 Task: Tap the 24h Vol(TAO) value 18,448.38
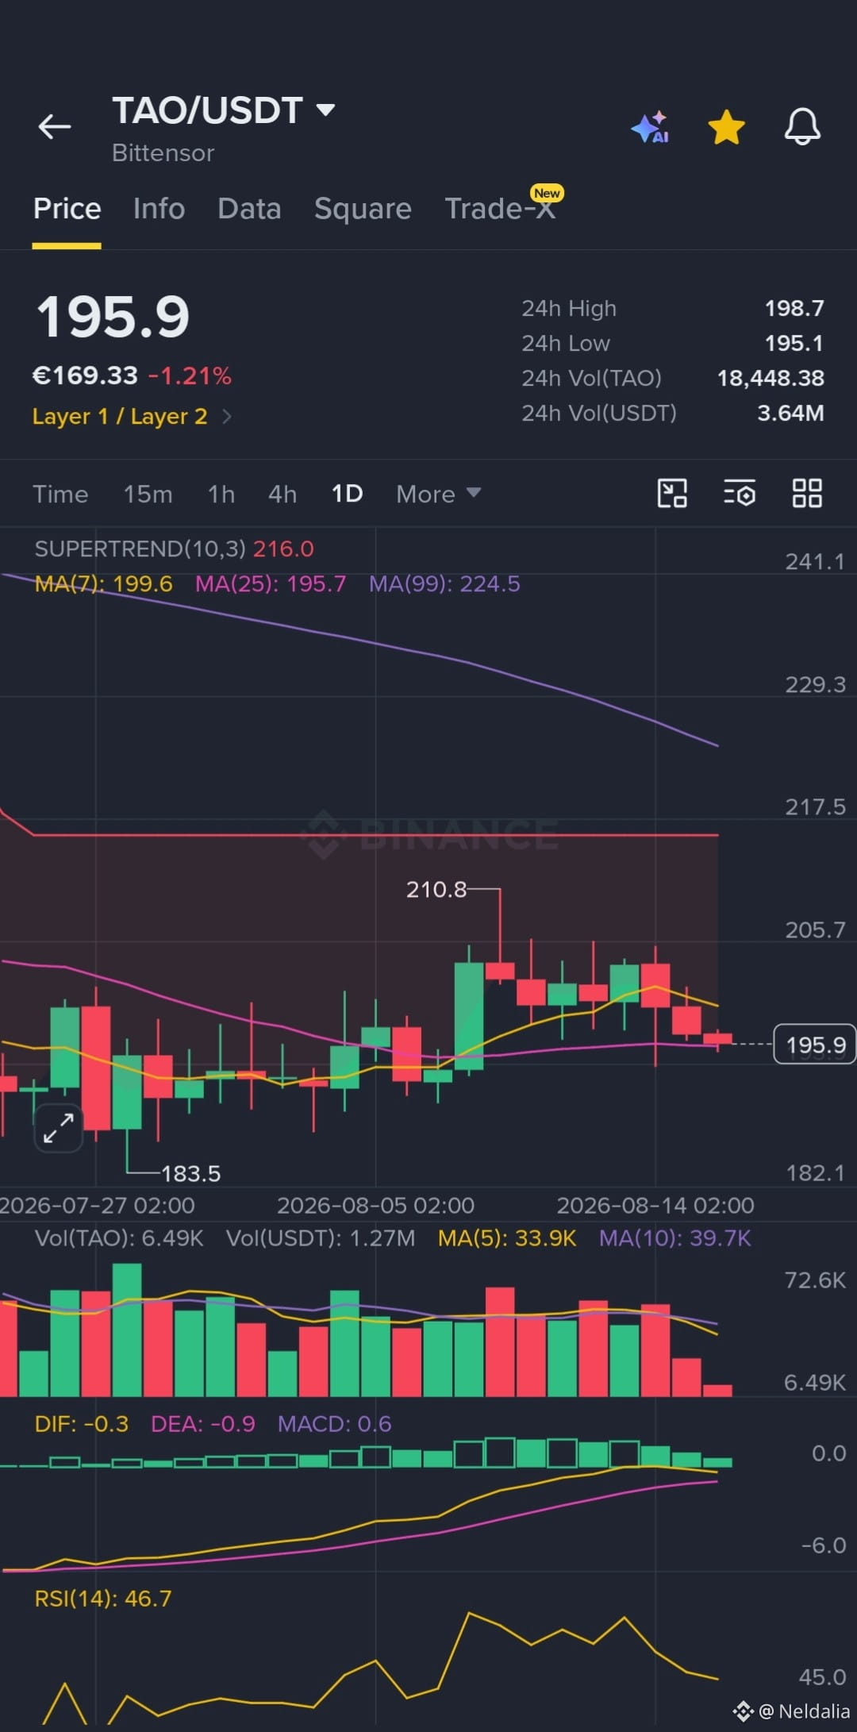(771, 378)
